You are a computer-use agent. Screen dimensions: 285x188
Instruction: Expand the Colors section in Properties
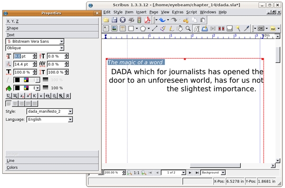pos(52,167)
